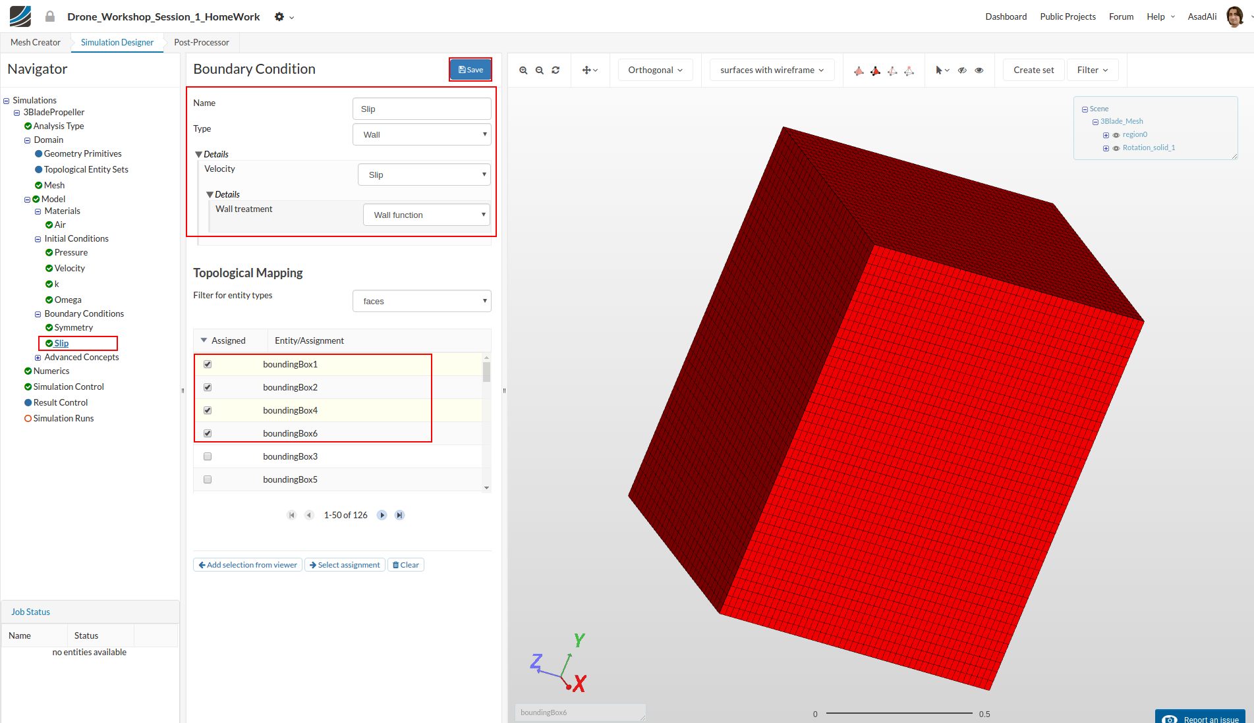Open the surfaces with wireframe dropdown

point(772,70)
